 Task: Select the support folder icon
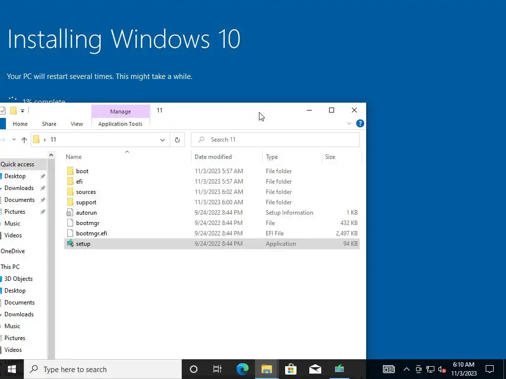70,202
